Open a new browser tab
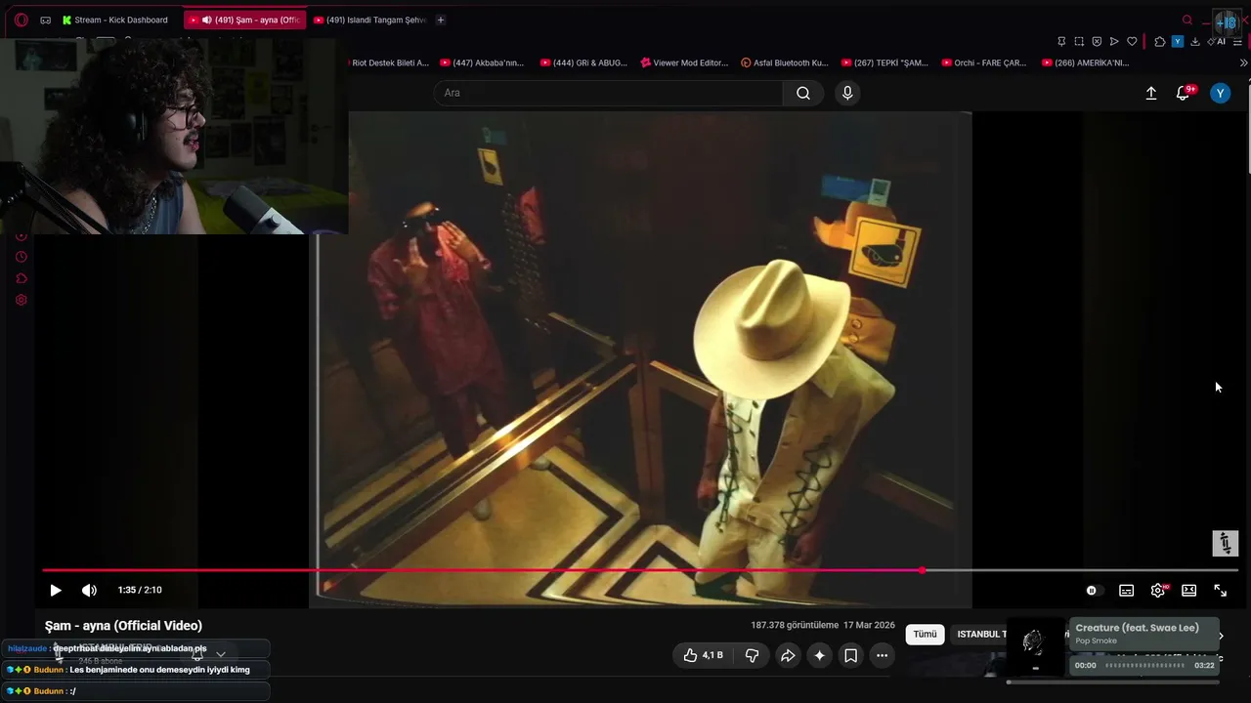1251x703 pixels. coord(441,20)
